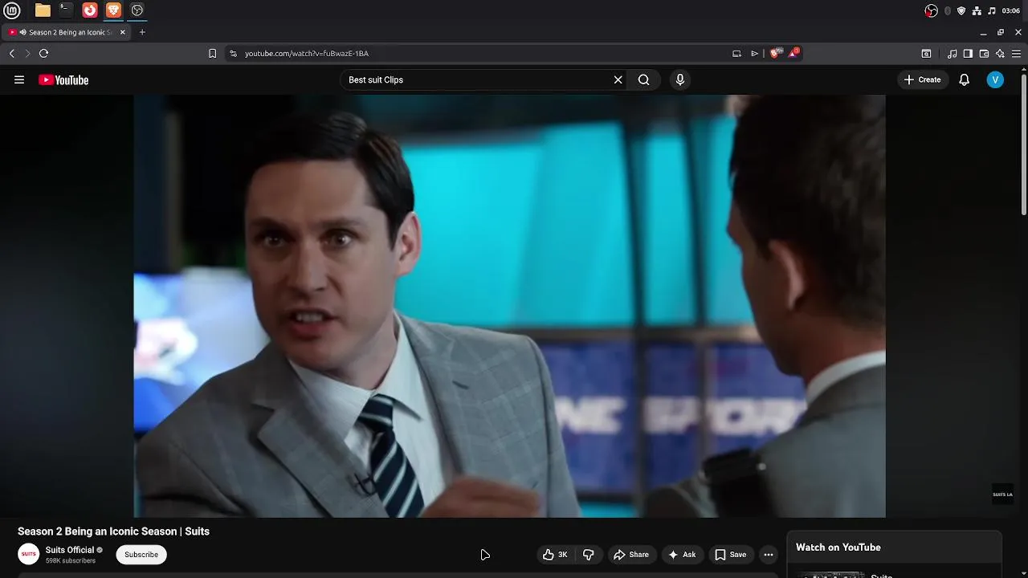Open Brave Shields lion icon
The height and width of the screenshot is (578, 1028).
(x=775, y=53)
